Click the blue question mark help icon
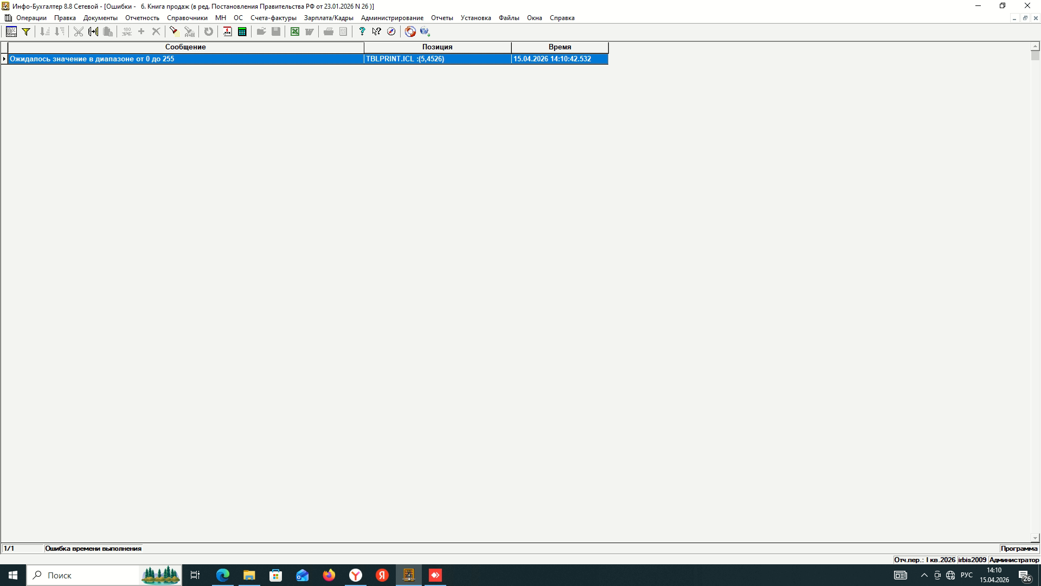1041x586 pixels. (x=362, y=31)
